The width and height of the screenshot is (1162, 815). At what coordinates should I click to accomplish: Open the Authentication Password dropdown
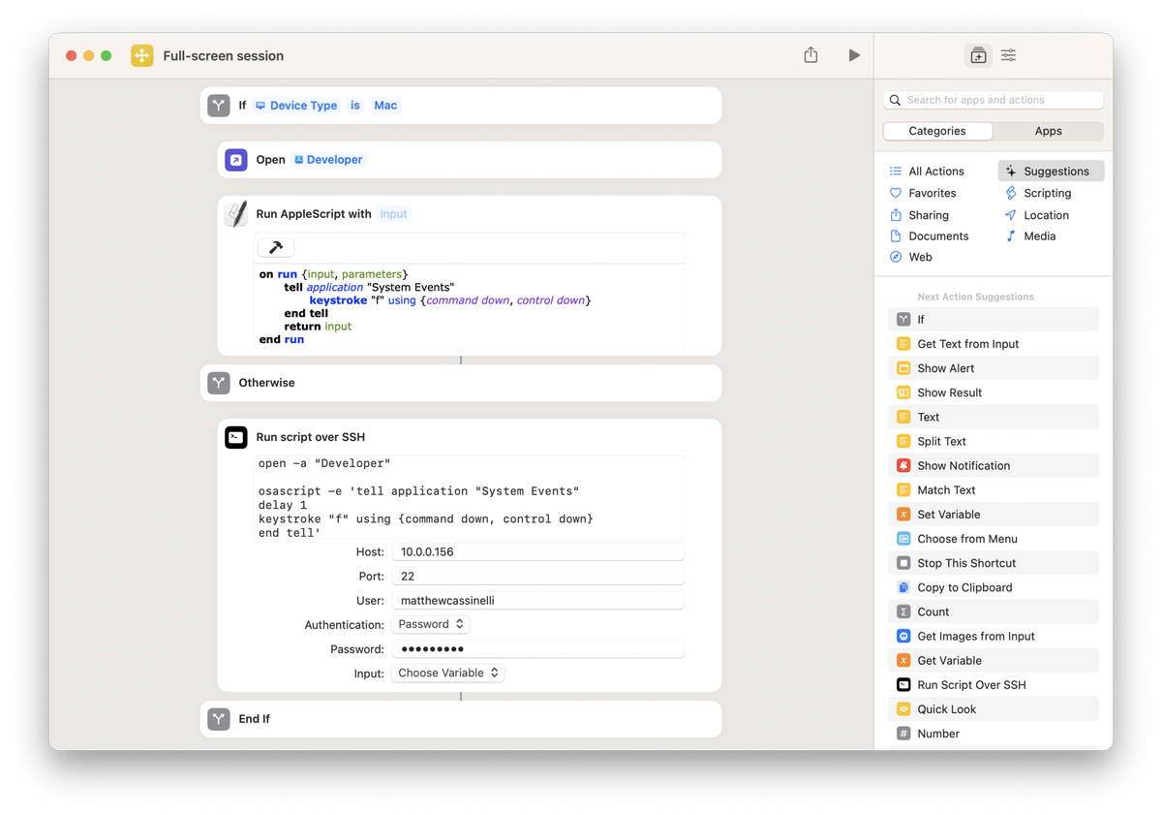[430, 624]
